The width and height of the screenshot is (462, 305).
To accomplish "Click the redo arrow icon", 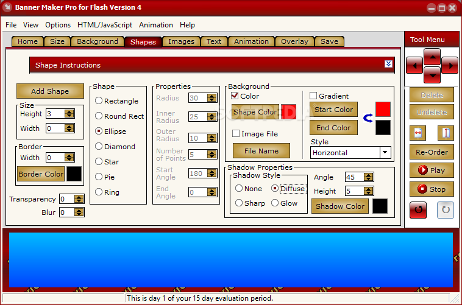I will click(x=446, y=210).
